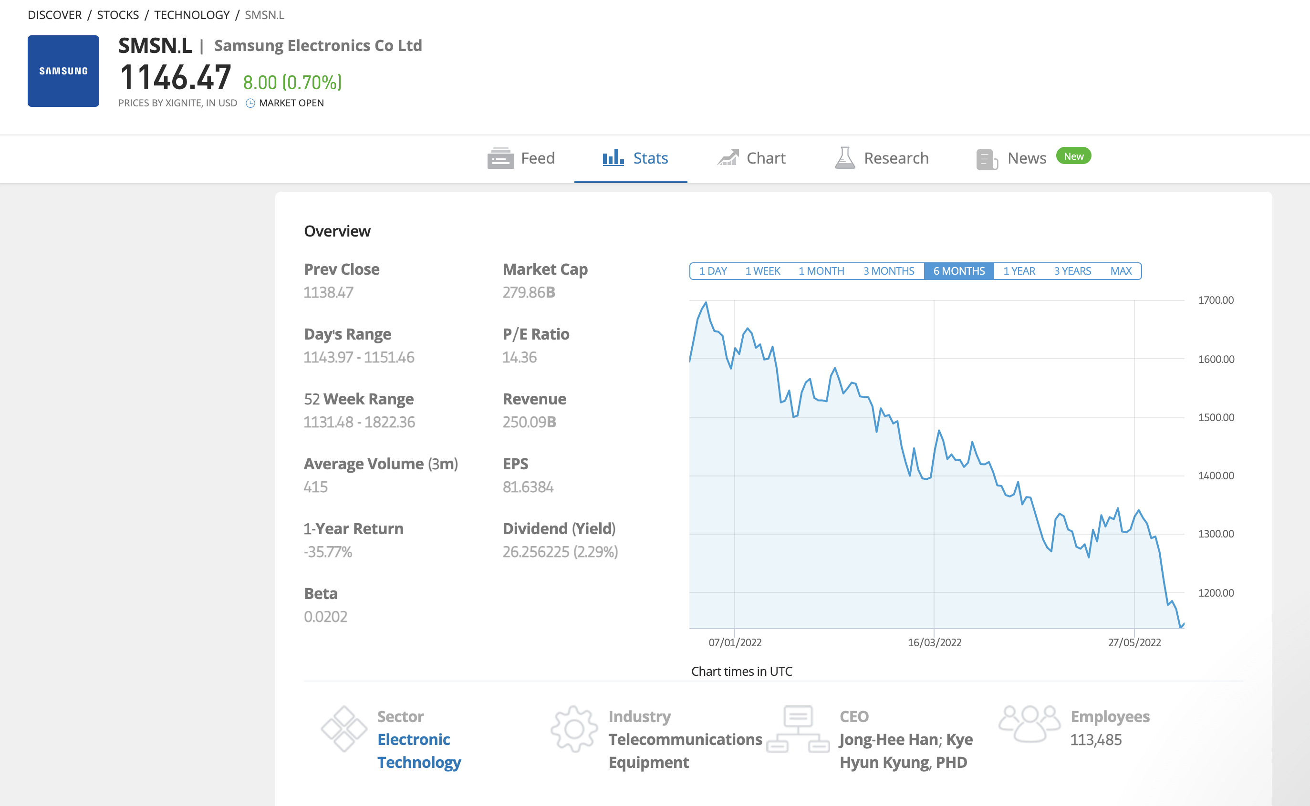Image resolution: width=1310 pixels, height=806 pixels.
Task: Click the 16/03/2022 chart date label
Action: [x=935, y=642]
